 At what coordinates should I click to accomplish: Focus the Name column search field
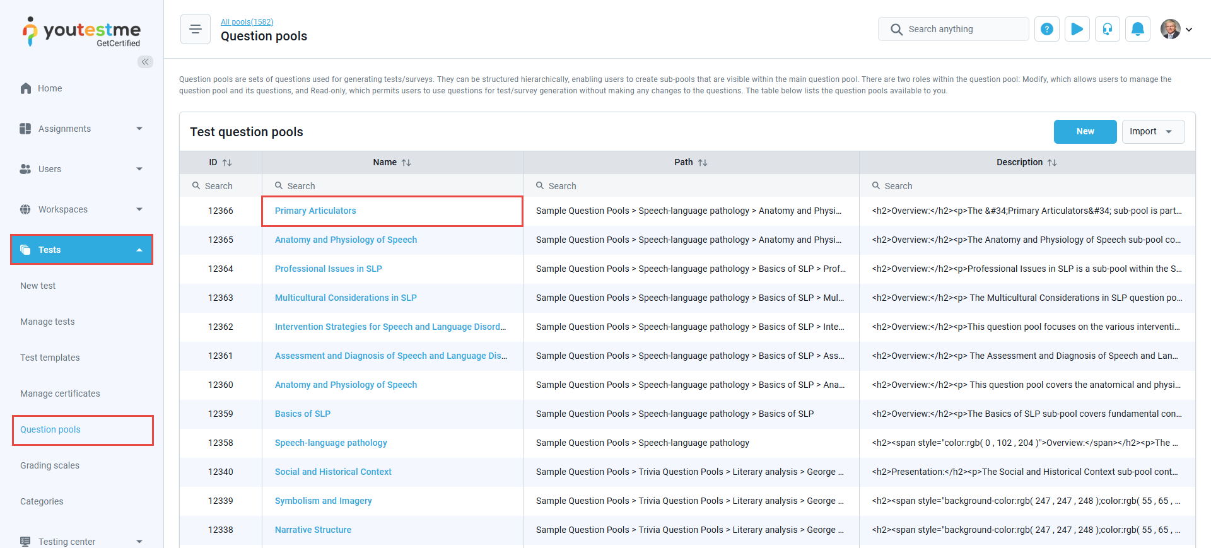coord(392,186)
